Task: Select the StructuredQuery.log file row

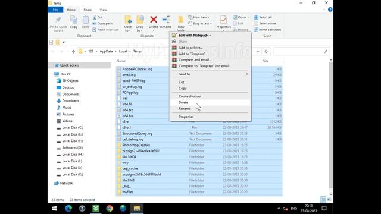Action: point(199,133)
